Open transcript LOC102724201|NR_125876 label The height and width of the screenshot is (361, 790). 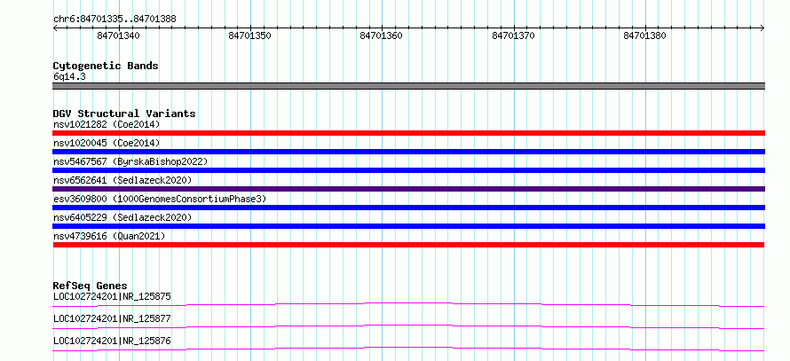[112, 341]
